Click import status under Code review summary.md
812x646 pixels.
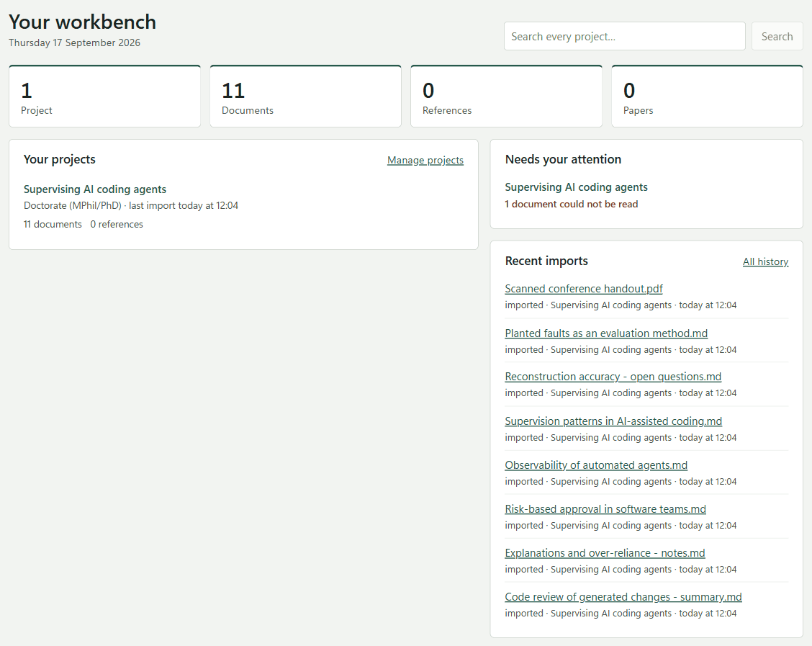click(x=621, y=614)
